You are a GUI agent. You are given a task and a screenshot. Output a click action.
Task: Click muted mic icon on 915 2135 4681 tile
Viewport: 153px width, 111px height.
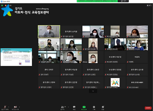click(x=128, y=87)
